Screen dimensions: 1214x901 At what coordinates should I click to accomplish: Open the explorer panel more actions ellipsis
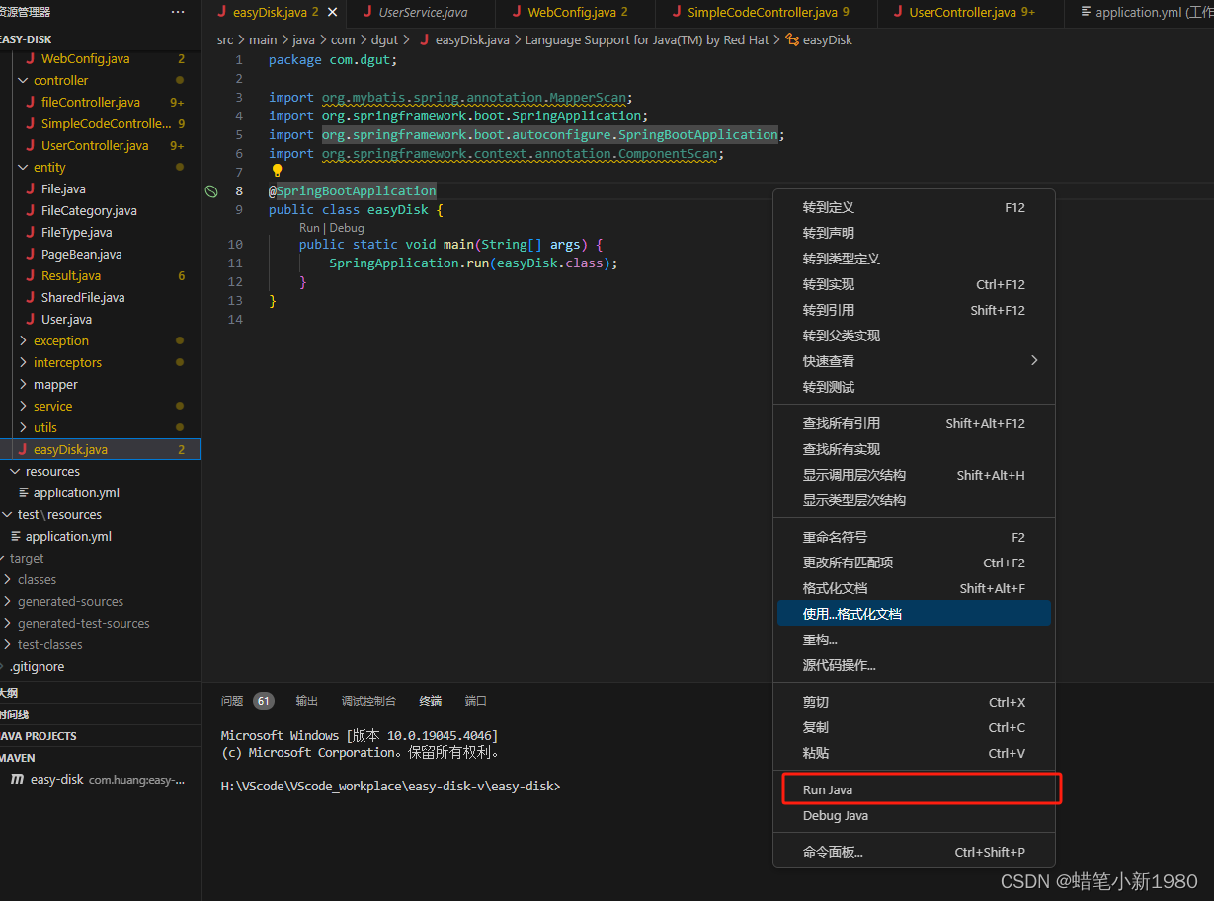(178, 12)
